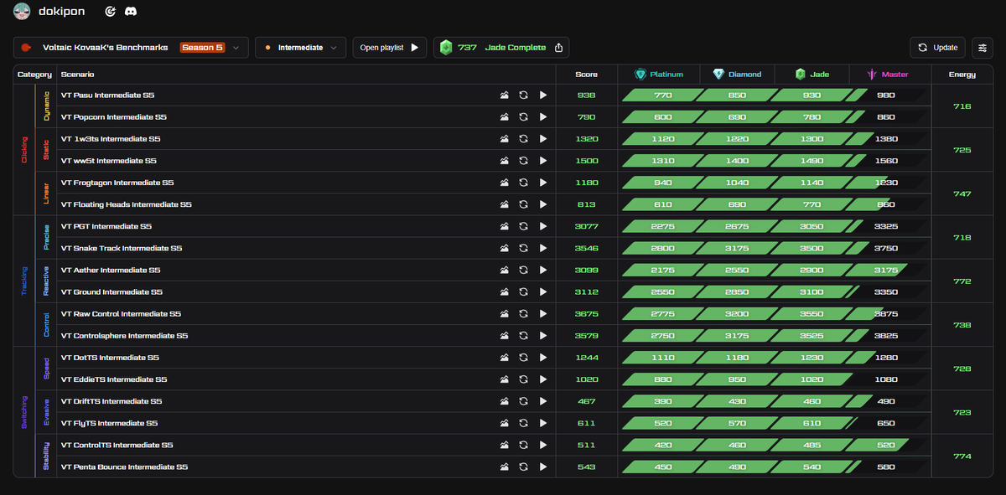
Task: Click energy value 772
Action: (962, 281)
